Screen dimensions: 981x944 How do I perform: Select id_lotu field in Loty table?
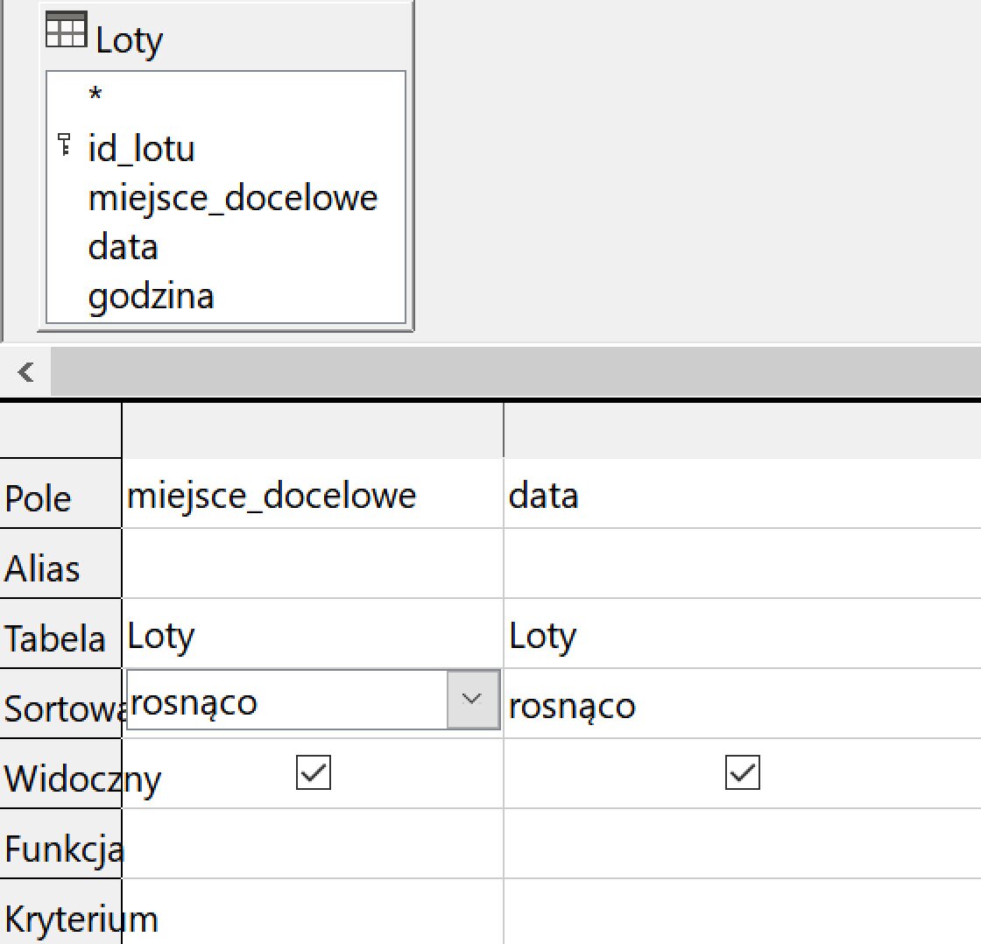pyautogui.click(x=141, y=149)
